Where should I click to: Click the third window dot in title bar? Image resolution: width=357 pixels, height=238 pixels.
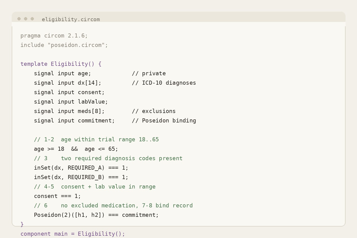pyautogui.click(x=32, y=19)
